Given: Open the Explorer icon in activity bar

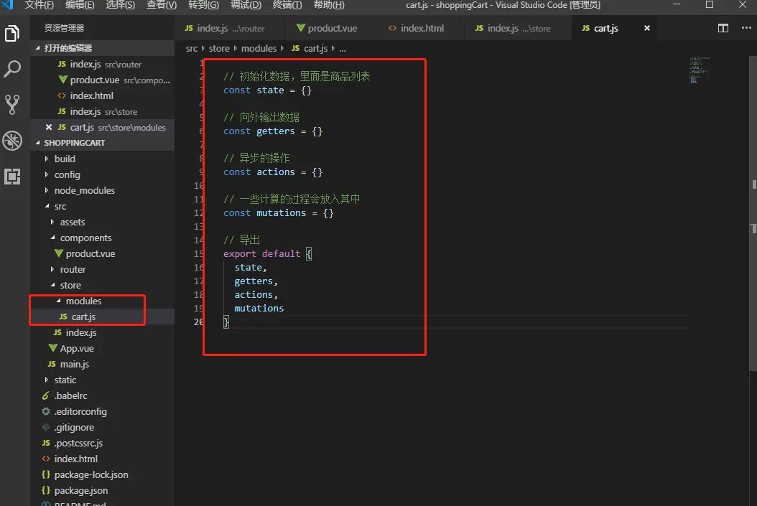Looking at the screenshot, I should pos(12,33).
